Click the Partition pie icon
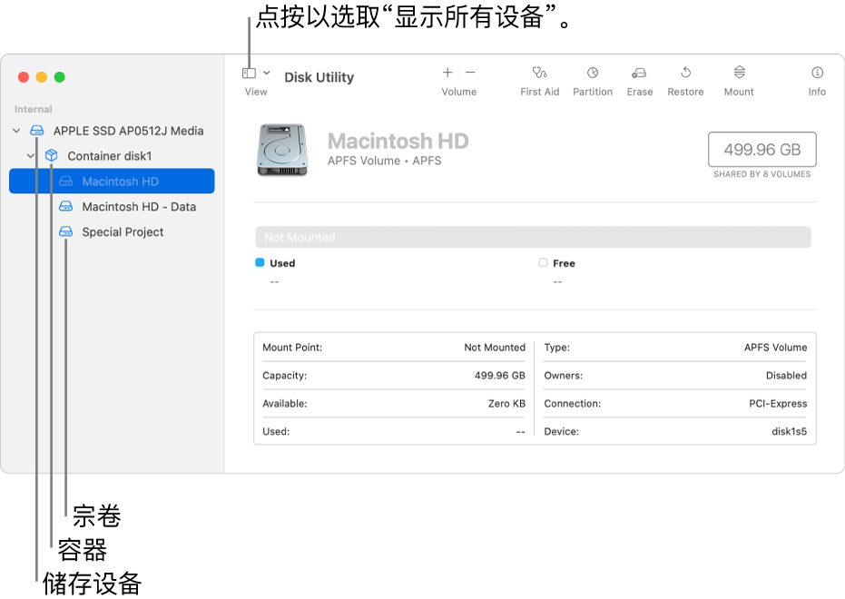Viewport: 845px width, 599px height. tap(593, 73)
